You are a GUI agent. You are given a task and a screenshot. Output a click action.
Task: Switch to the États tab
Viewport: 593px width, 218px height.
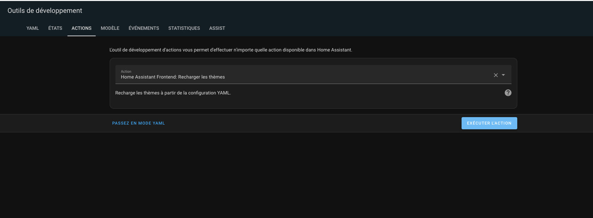[55, 28]
